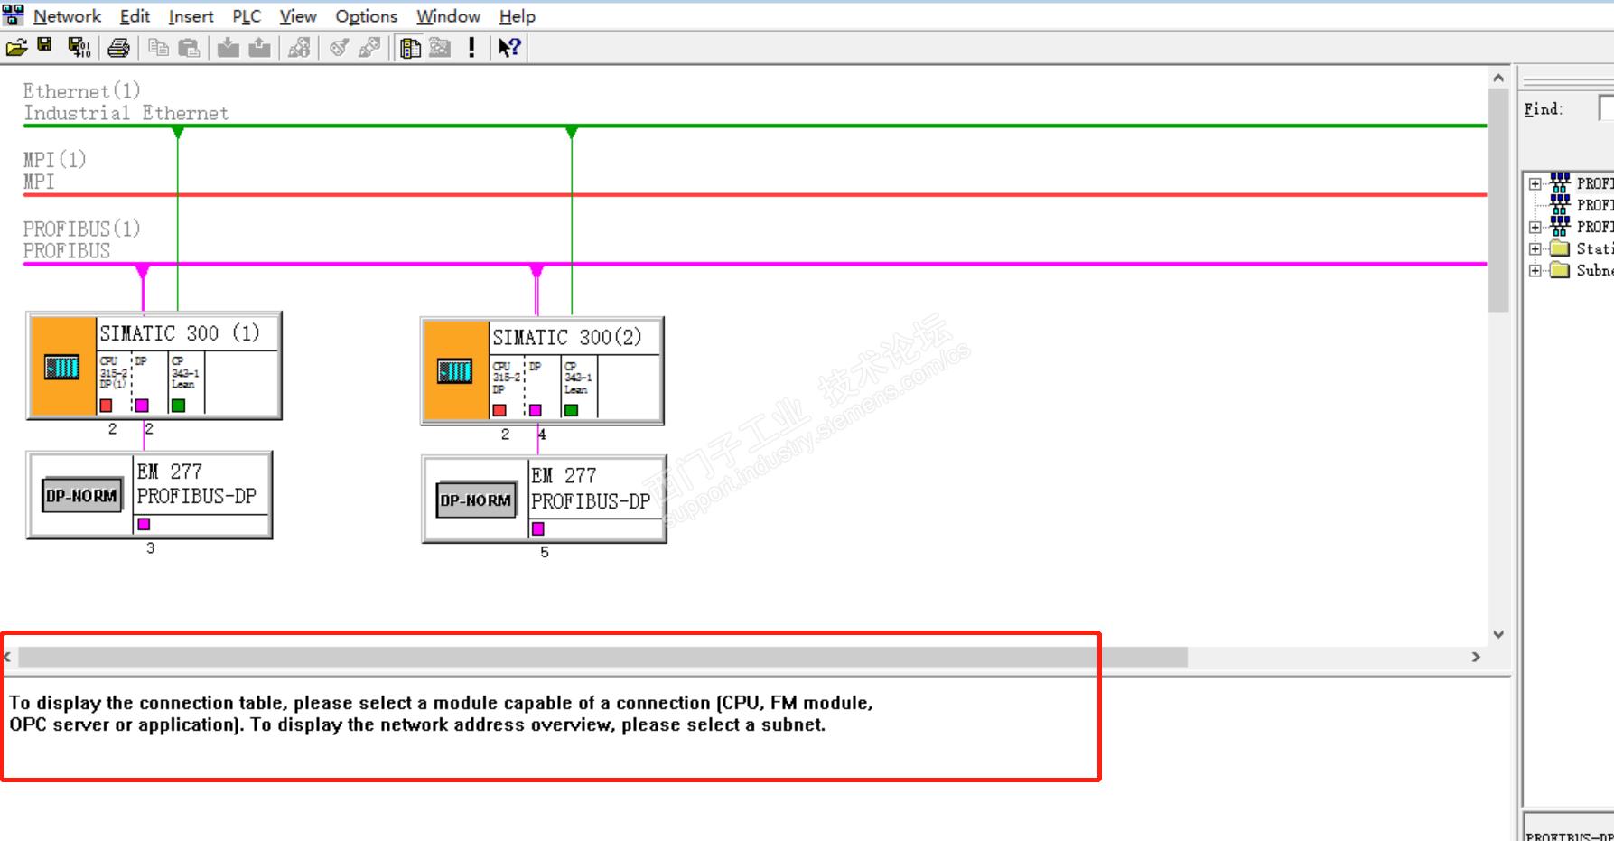Image resolution: width=1614 pixels, height=841 pixels.
Task: Click the grayed Paste icon
Action: pos(189,48)
